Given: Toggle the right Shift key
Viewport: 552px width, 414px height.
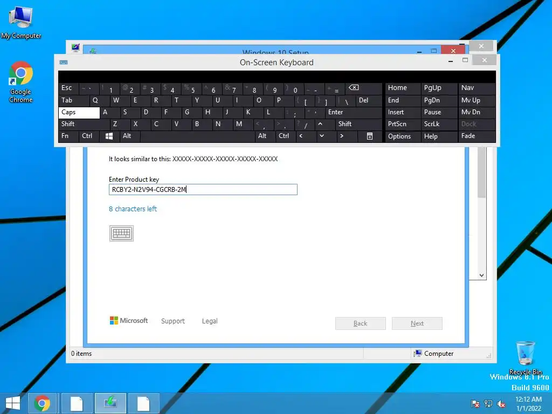Looking at the screenshot, I should pyautogui.click(x=358, y=124).
